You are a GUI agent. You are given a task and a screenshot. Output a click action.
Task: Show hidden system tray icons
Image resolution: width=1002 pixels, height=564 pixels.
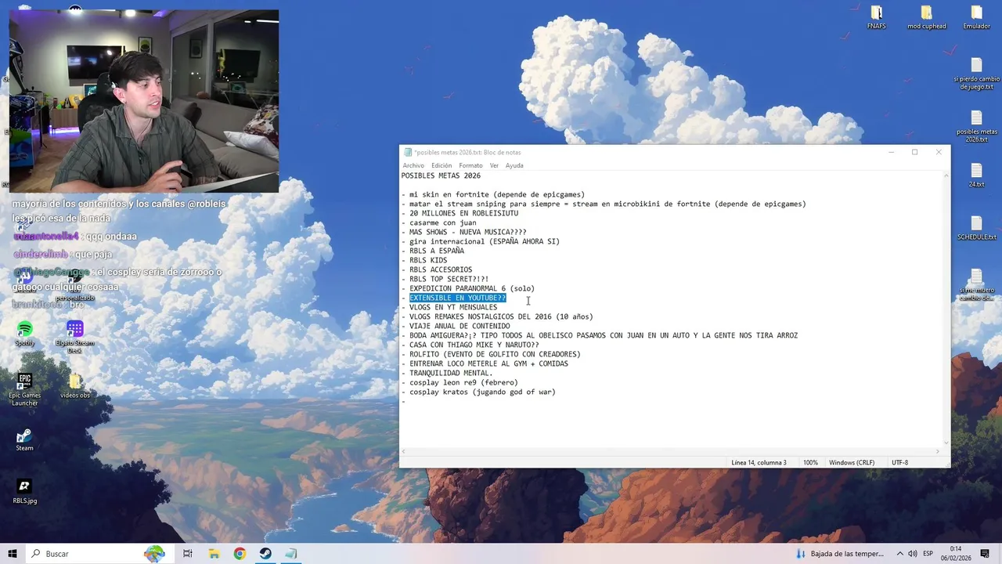899,554
